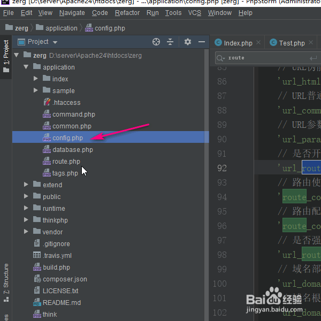Close the Index.php tab
This screenshot has width=321, height=321.
click(258, 42)
